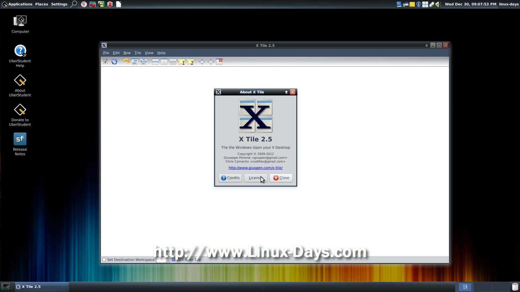
Task: Click show desktop icon in bottom panel
Action: point(5,287)
